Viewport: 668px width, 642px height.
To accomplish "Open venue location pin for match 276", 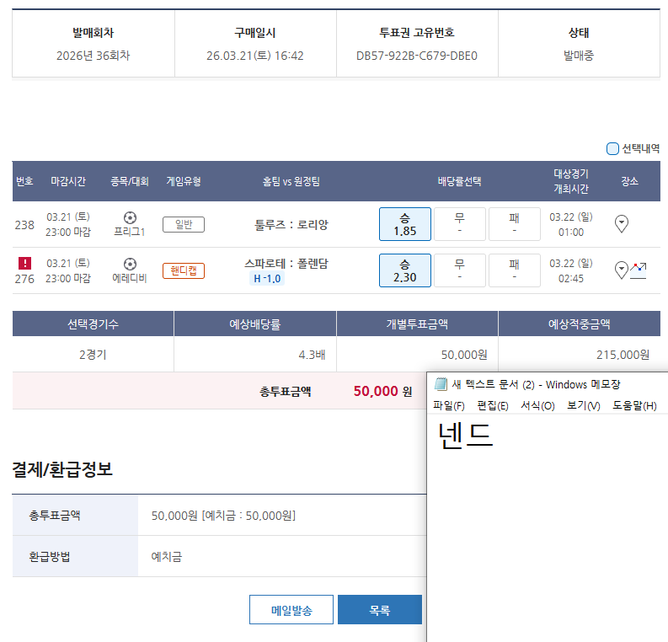I will pyautogui.click(x=622, y=270).
